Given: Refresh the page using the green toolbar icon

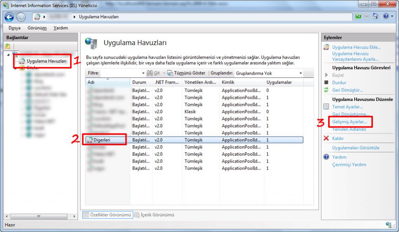Looking at the screenshot, I should pos(358,16).
